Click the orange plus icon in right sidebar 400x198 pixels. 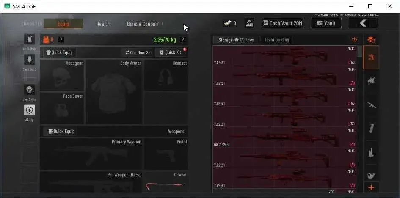[x=371, y=188]
